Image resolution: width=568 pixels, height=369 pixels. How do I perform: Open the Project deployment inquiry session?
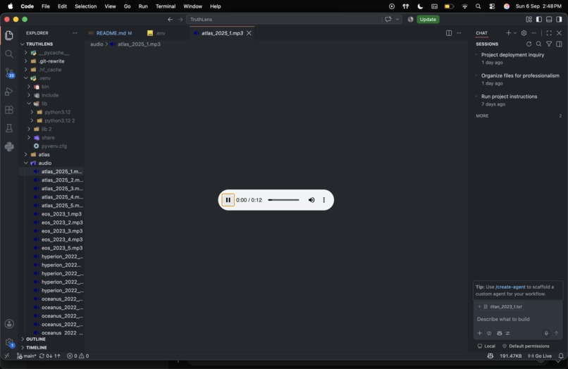(519, 58)
